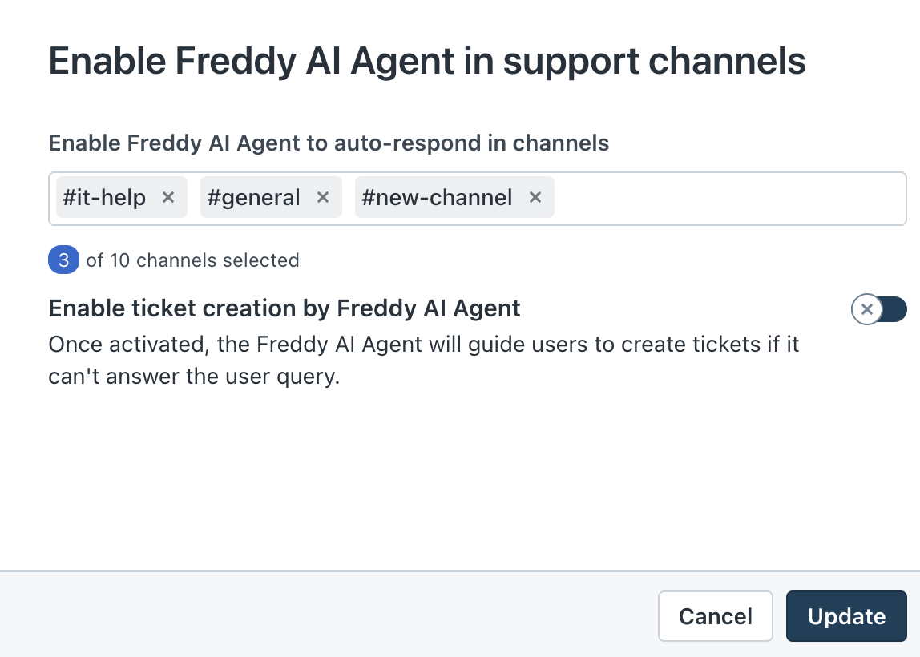Toggle ticket creation by Freddy AI Agent
Screen dimensions: 920x657
(x=878, y=309)
